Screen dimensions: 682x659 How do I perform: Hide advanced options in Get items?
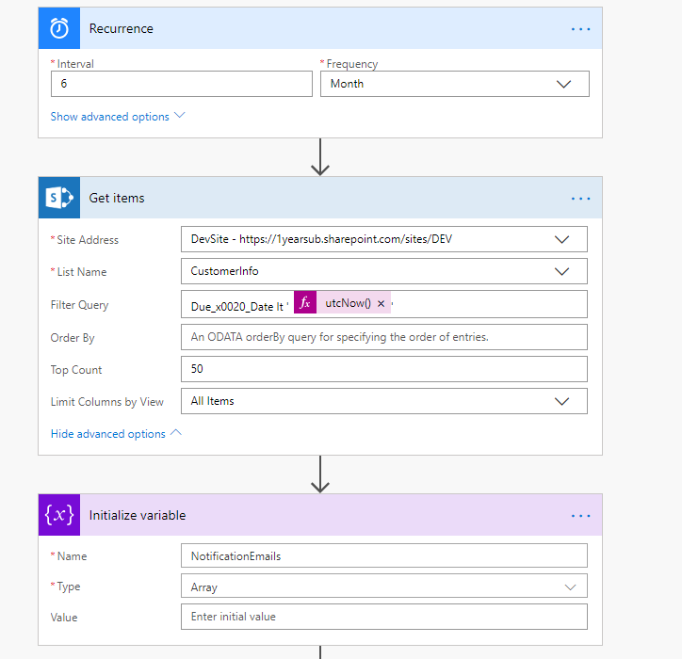116,434
